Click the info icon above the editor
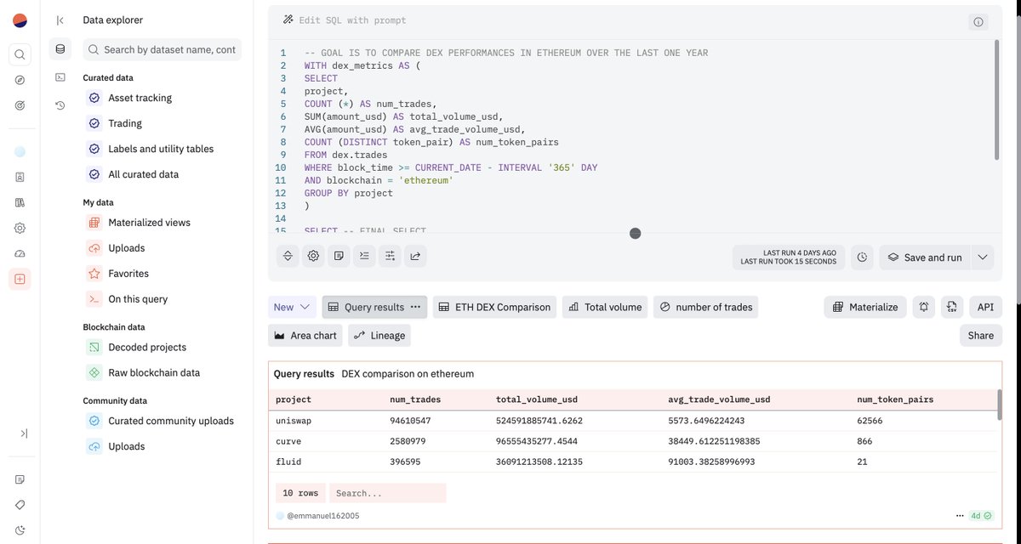Screen dimensions: 1021x544 (x=978, y=22)
